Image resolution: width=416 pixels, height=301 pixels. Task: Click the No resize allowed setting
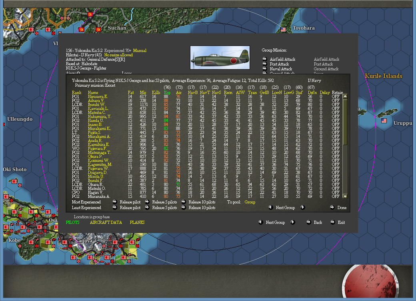(118, 55)
